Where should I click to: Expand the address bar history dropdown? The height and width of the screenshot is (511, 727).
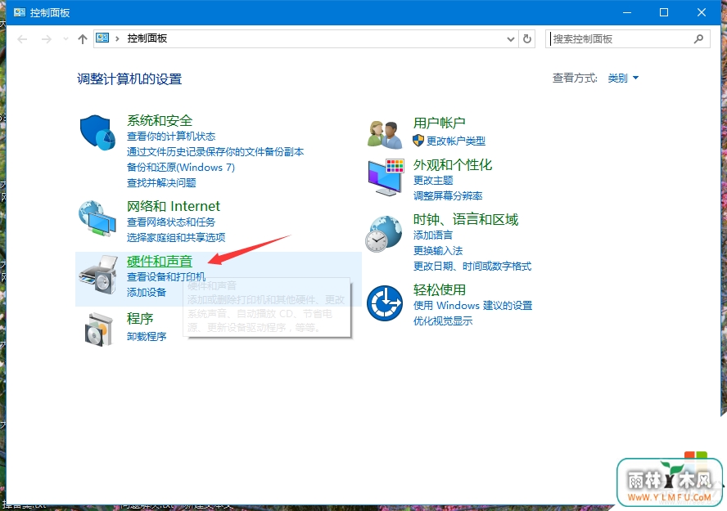point(511,39)
